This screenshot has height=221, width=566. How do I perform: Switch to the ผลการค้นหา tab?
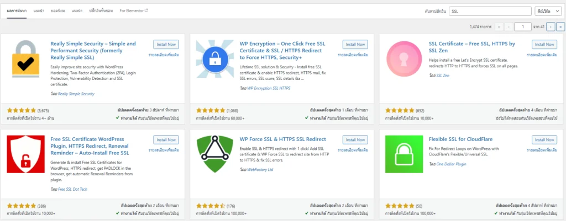17,11
